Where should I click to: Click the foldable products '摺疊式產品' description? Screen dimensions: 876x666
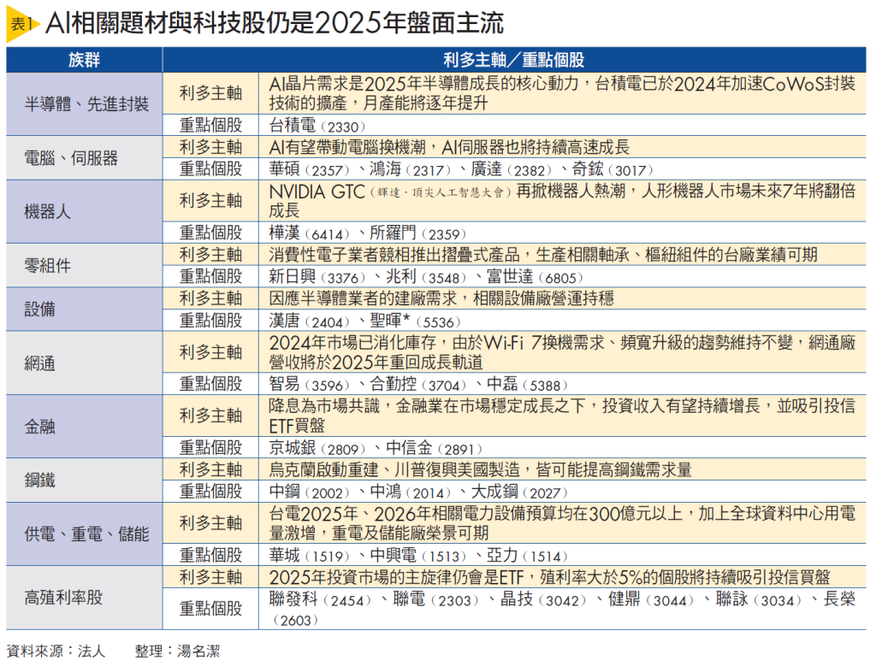543,255
